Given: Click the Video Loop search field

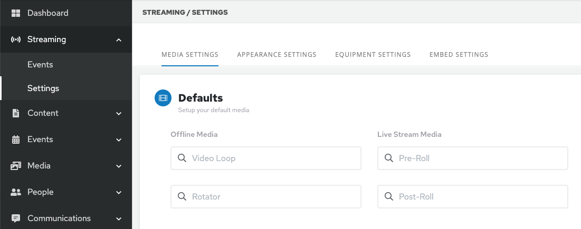Looking at the screenshot, I should [x=266, y=158].
